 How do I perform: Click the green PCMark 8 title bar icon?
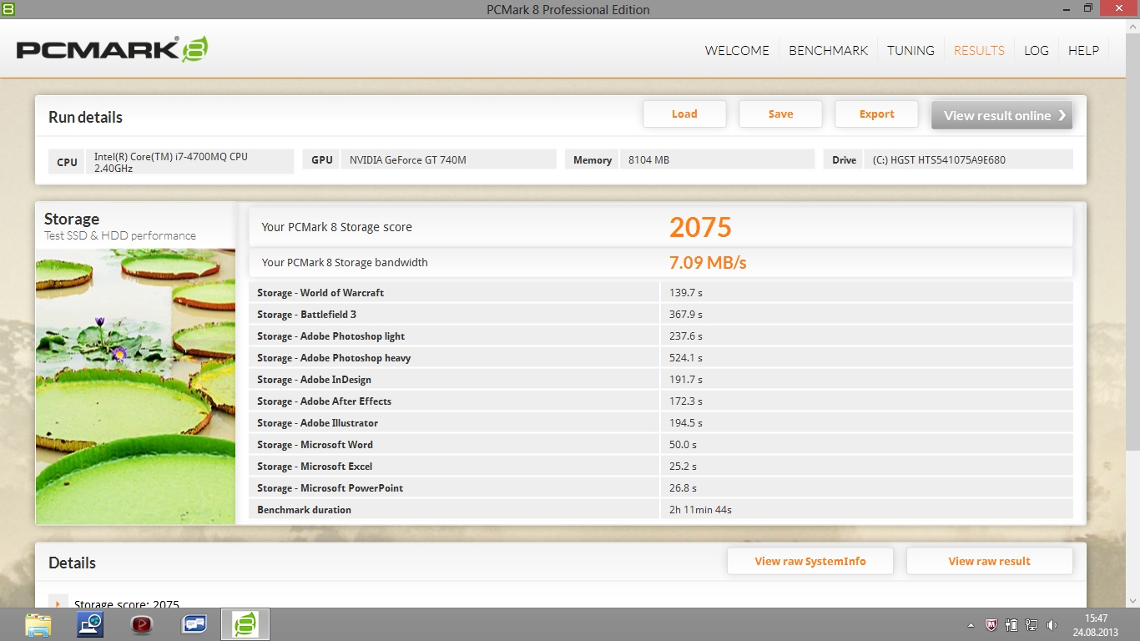(8, 8)
